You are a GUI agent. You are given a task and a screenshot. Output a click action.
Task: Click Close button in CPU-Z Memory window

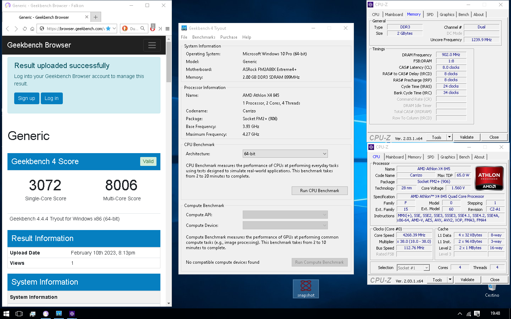pyautogui.click(x=494, y=137)
